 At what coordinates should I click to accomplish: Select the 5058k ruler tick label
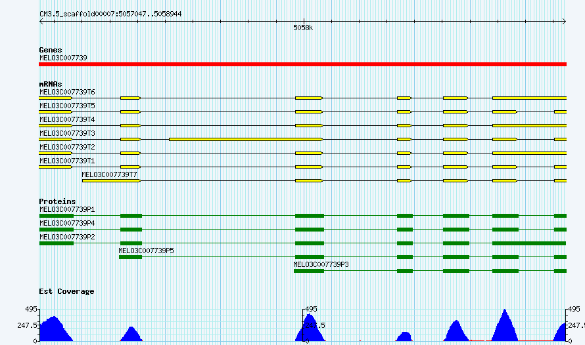[x=303, y=28]
